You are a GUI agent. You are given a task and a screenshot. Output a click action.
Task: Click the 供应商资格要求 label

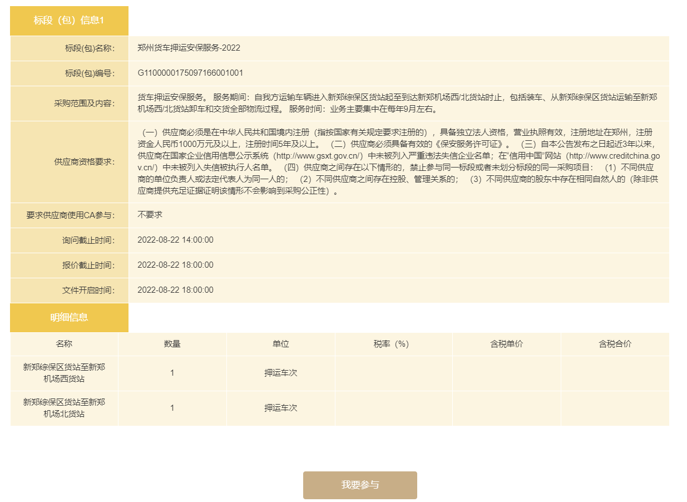pyautogui.click(x=84, y=162)
